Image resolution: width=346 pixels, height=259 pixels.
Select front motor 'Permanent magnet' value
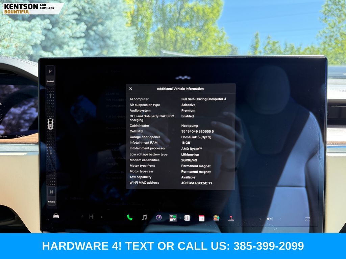click(196, 166)
